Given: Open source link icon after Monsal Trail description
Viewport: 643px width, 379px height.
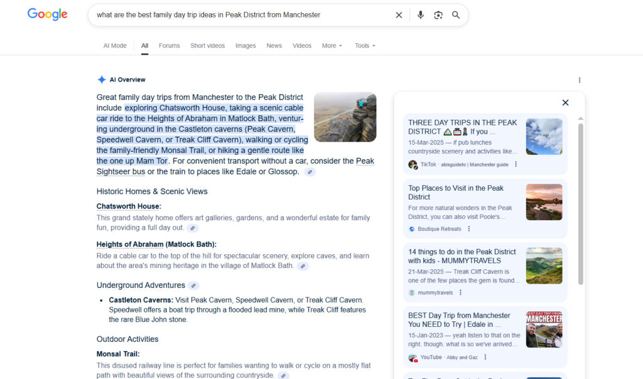Looking at the screenshot, I should pyautogui.click(x=283, y=376).
